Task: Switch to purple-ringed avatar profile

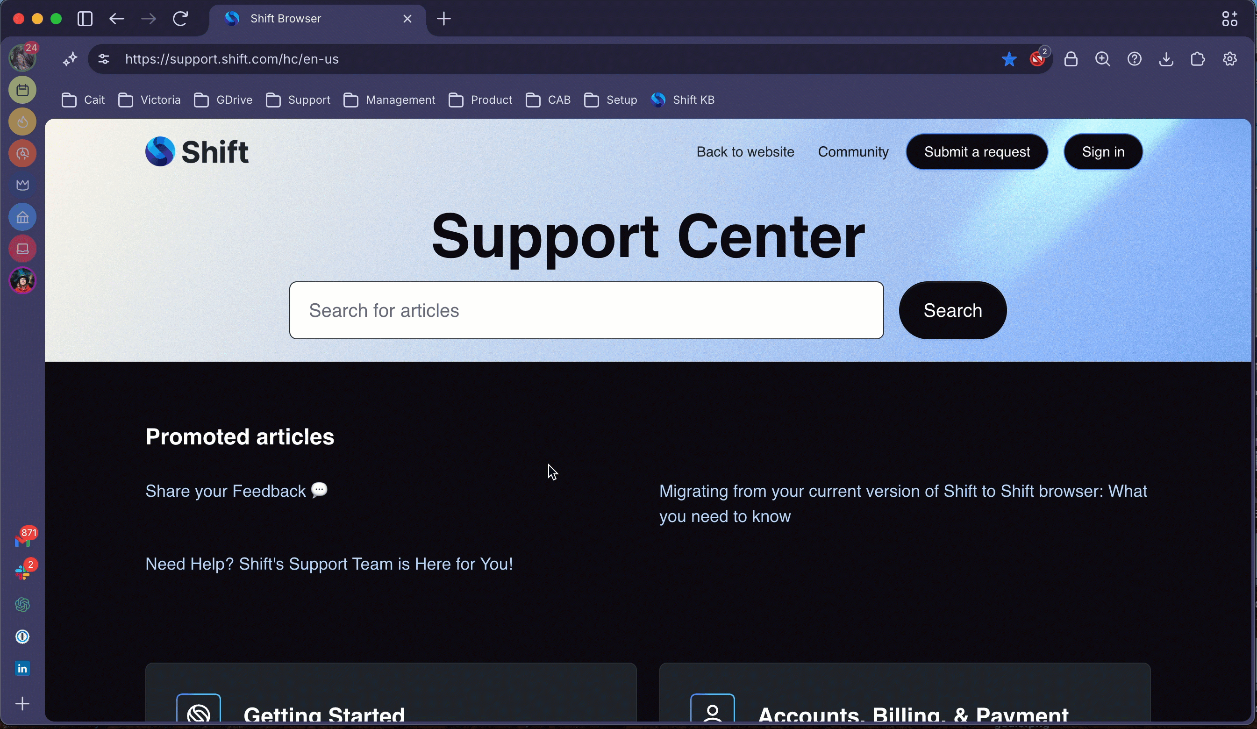Action: click(x=22, y=280)
